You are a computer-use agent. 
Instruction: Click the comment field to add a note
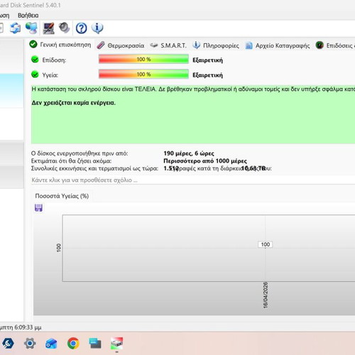tap(193, 180)
